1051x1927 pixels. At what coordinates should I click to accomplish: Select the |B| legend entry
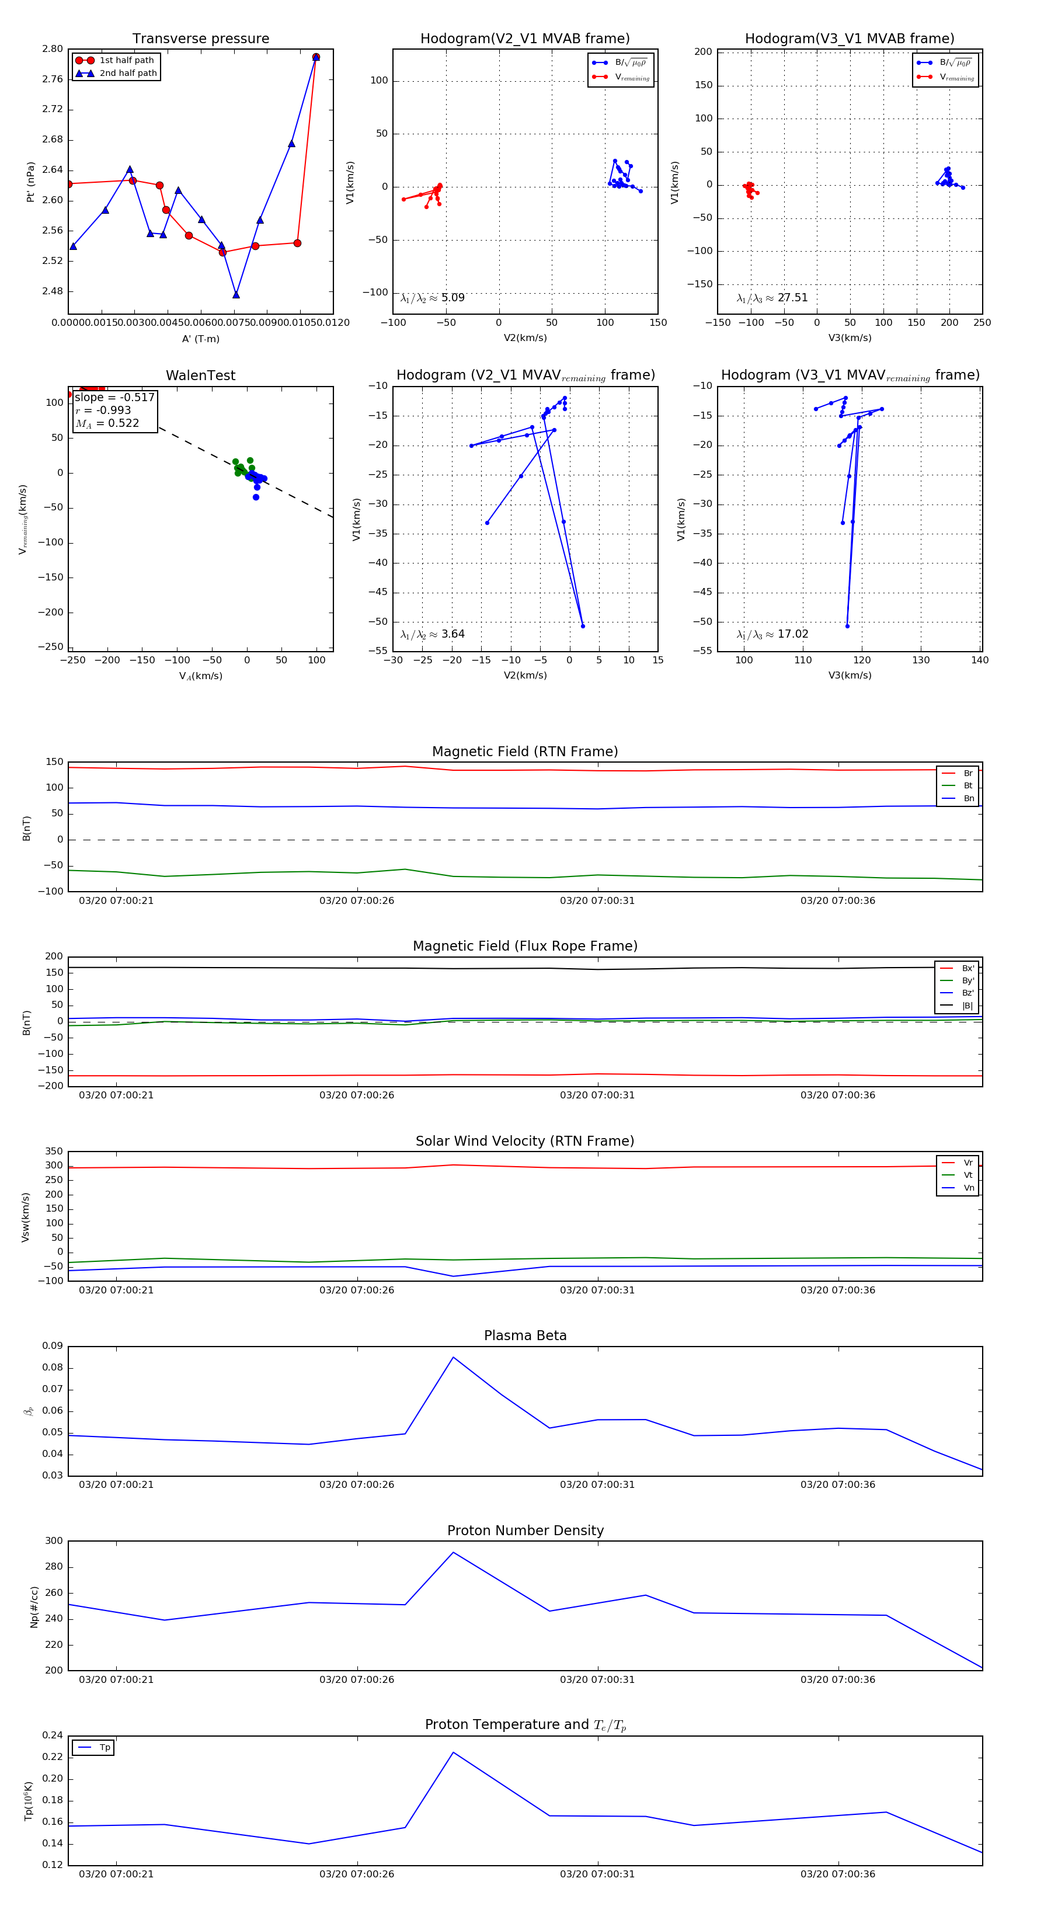(957, 1006)
